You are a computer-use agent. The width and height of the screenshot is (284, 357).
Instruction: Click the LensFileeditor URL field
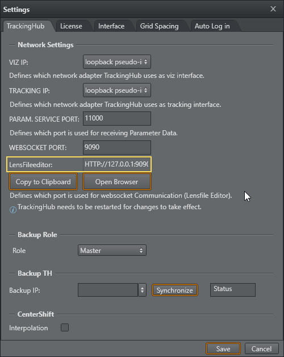pyautogui.click(x=117, y=164)
